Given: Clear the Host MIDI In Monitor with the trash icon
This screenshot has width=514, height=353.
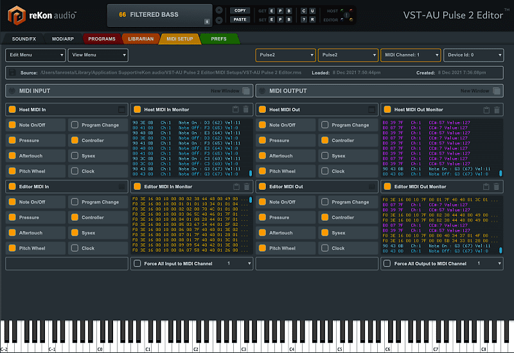Looking at the screenshot, I should pos(246,110).
